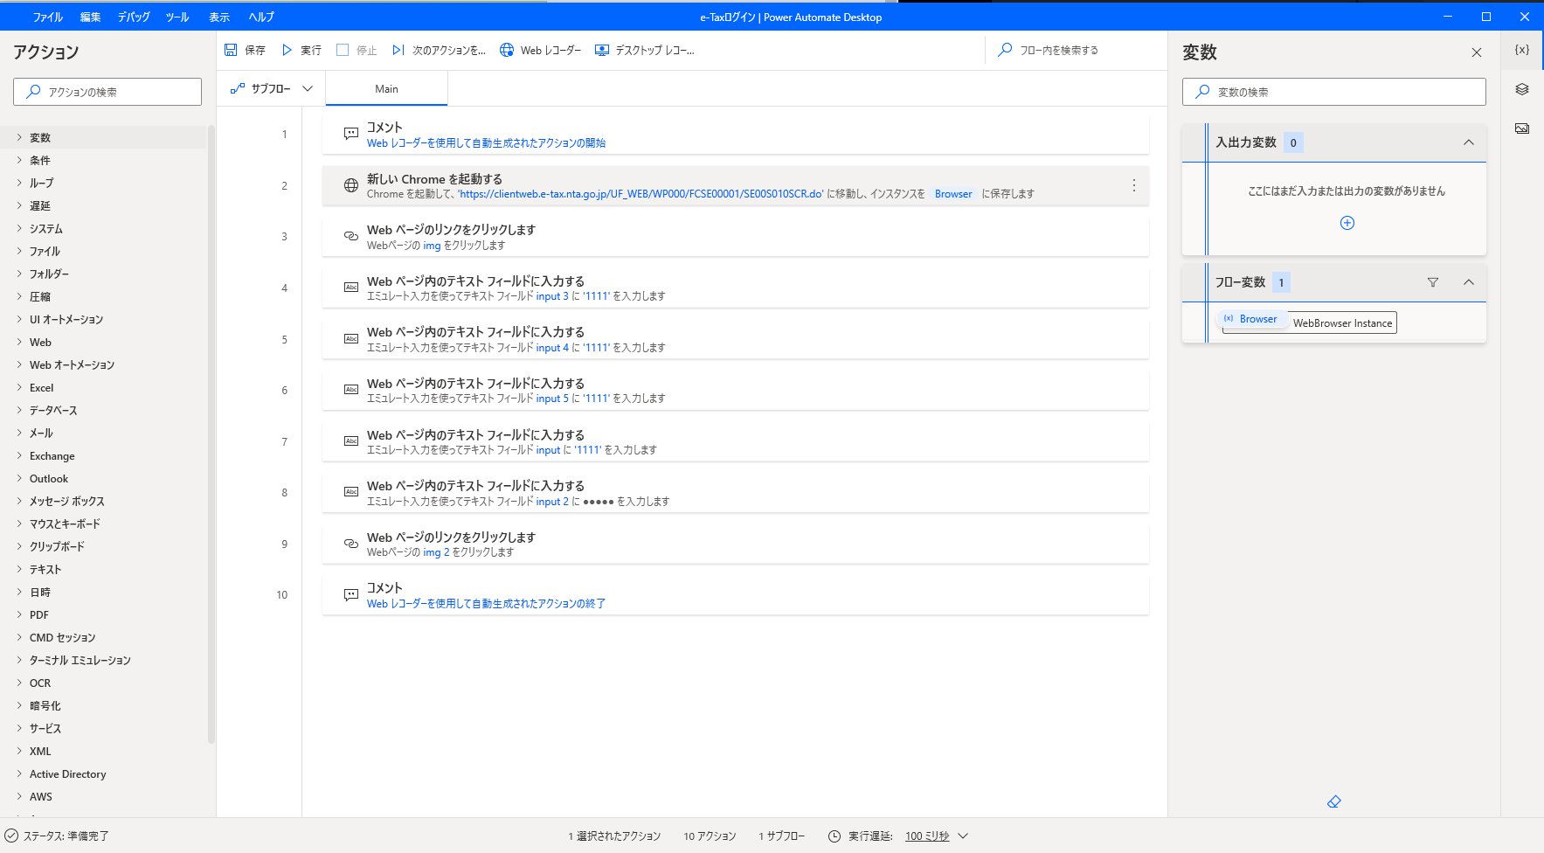Add a new input/output variable with plus icon
The width and height of the screenshot is (1544, 853).
(1347, 223)
